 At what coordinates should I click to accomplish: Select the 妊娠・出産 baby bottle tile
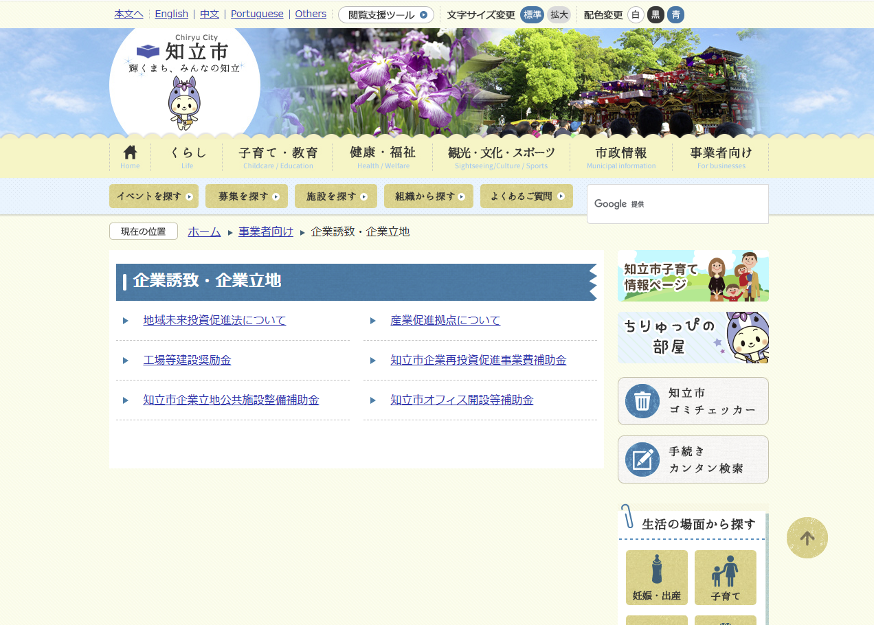click(657, 578)
